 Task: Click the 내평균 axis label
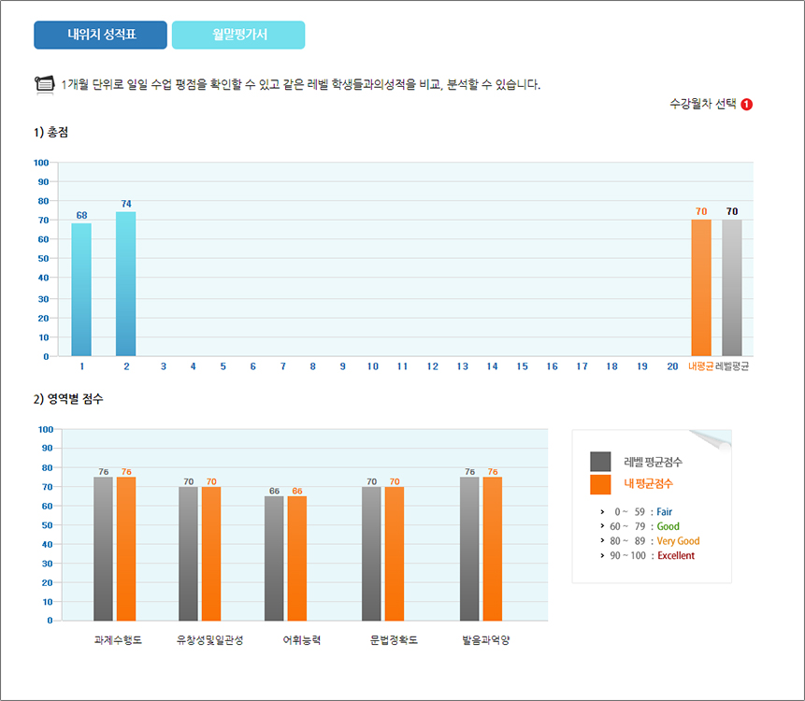click(701, 366)
